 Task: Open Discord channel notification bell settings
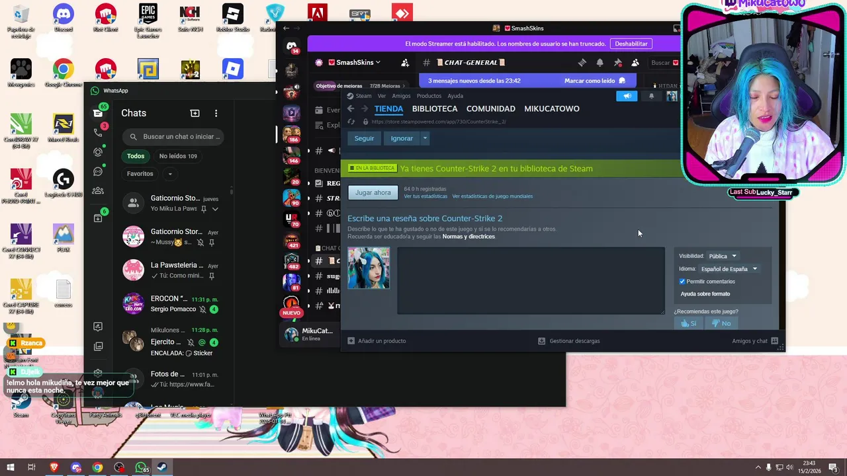point(600,63)
